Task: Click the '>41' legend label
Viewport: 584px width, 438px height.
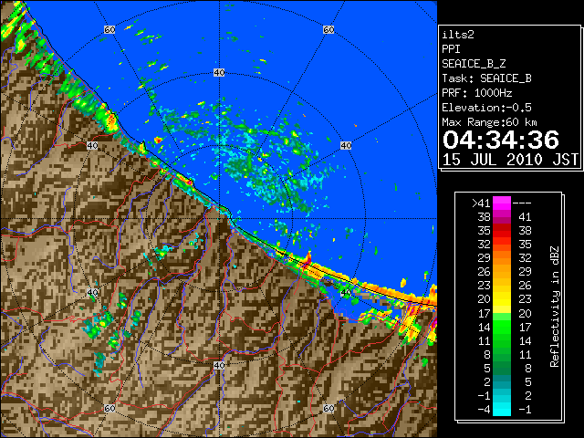Action: 481,203
